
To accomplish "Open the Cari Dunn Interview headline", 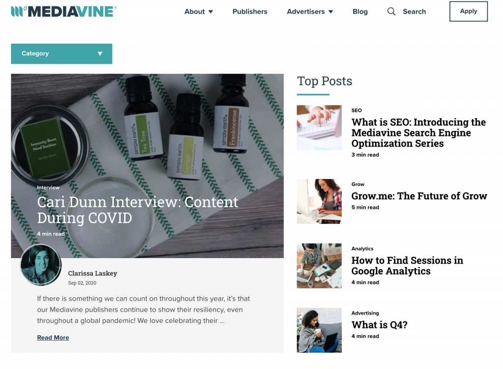I will 138,210.
